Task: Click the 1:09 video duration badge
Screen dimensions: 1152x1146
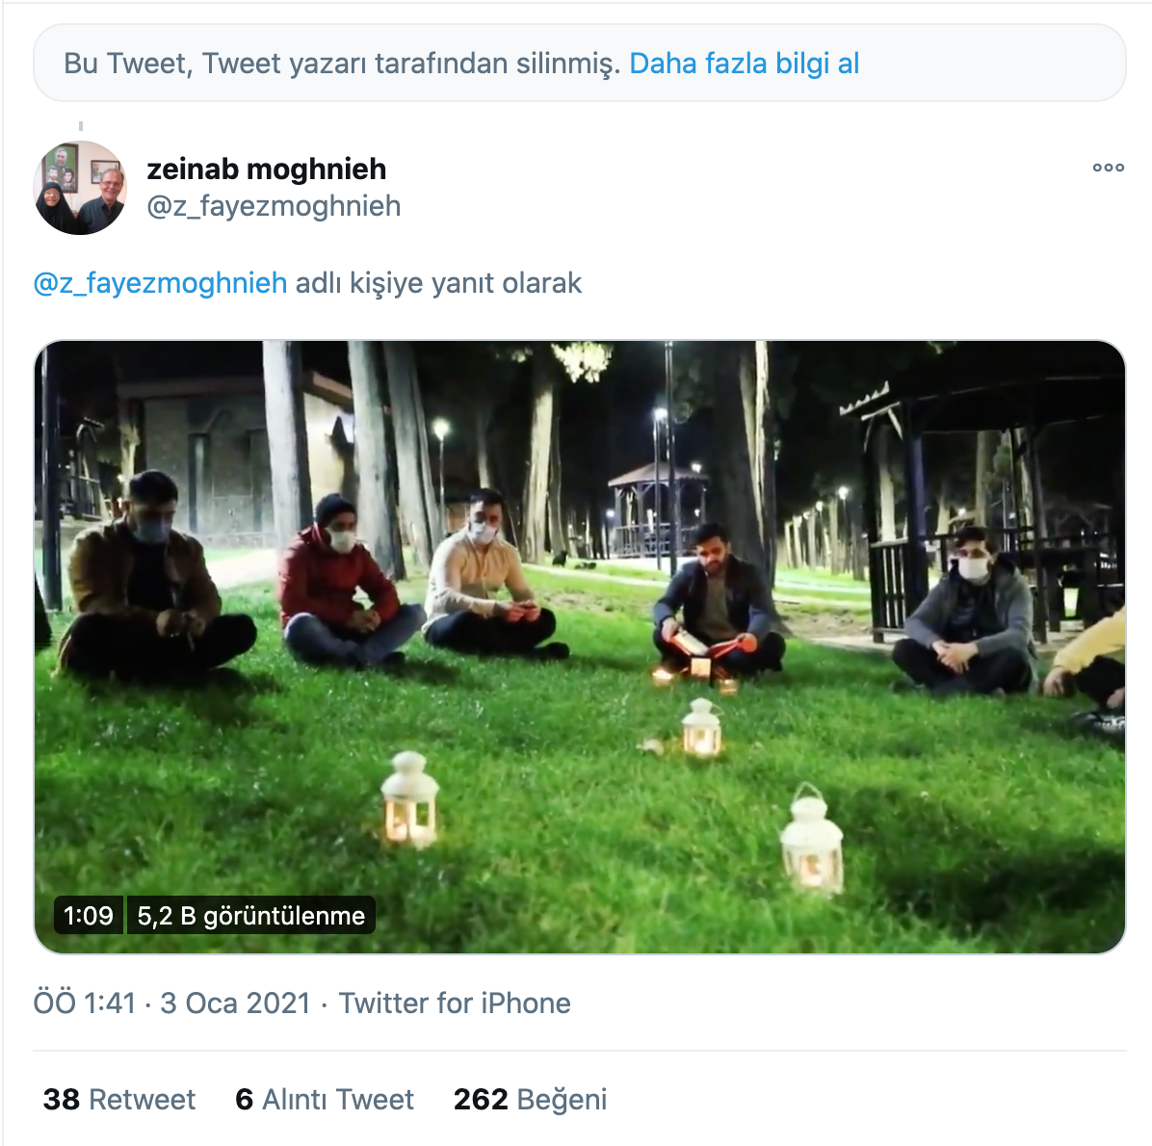Action: click(x=89, y=915)
